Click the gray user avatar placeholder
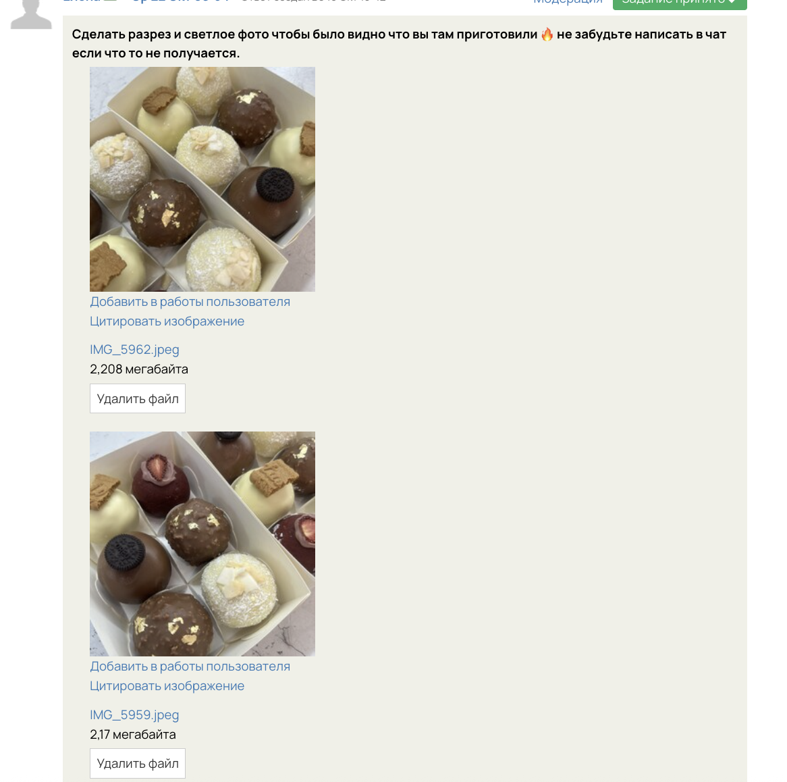The width and height of the screenshot is (787, 782). 31,14
